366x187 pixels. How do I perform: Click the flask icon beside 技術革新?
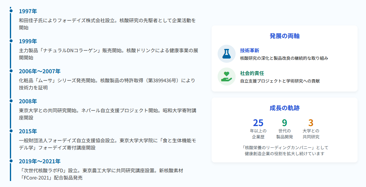click(x=227, y=54)
